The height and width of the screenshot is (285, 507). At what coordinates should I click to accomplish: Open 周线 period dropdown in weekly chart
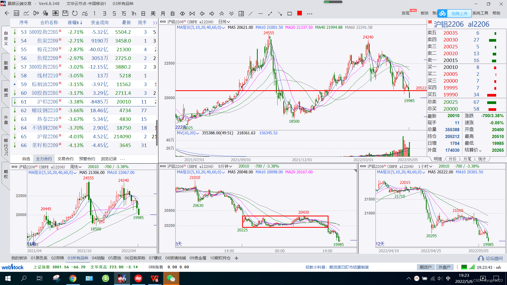point(76,167)
